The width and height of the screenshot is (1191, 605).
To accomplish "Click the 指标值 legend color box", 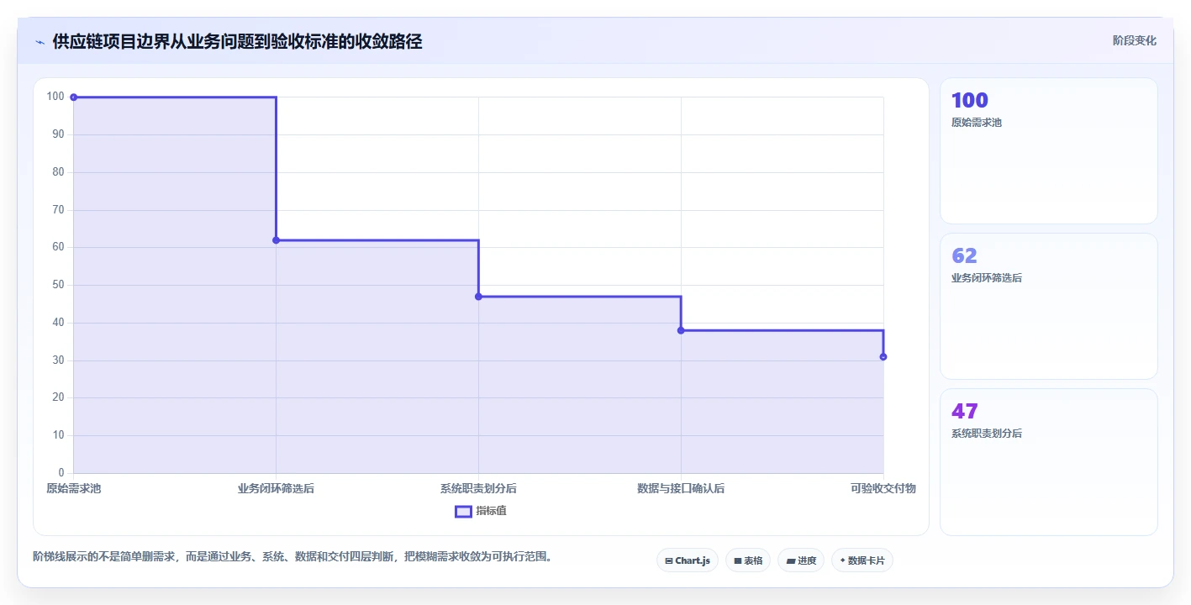I will tap(463, 511).
